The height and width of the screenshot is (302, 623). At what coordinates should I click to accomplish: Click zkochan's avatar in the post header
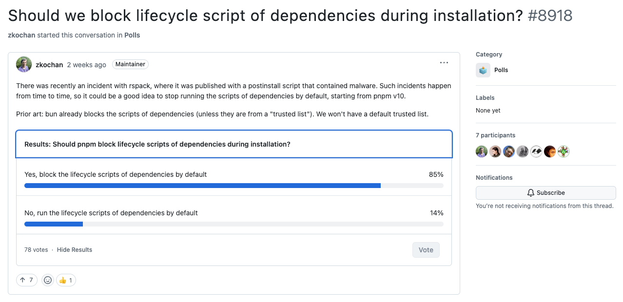24,64
